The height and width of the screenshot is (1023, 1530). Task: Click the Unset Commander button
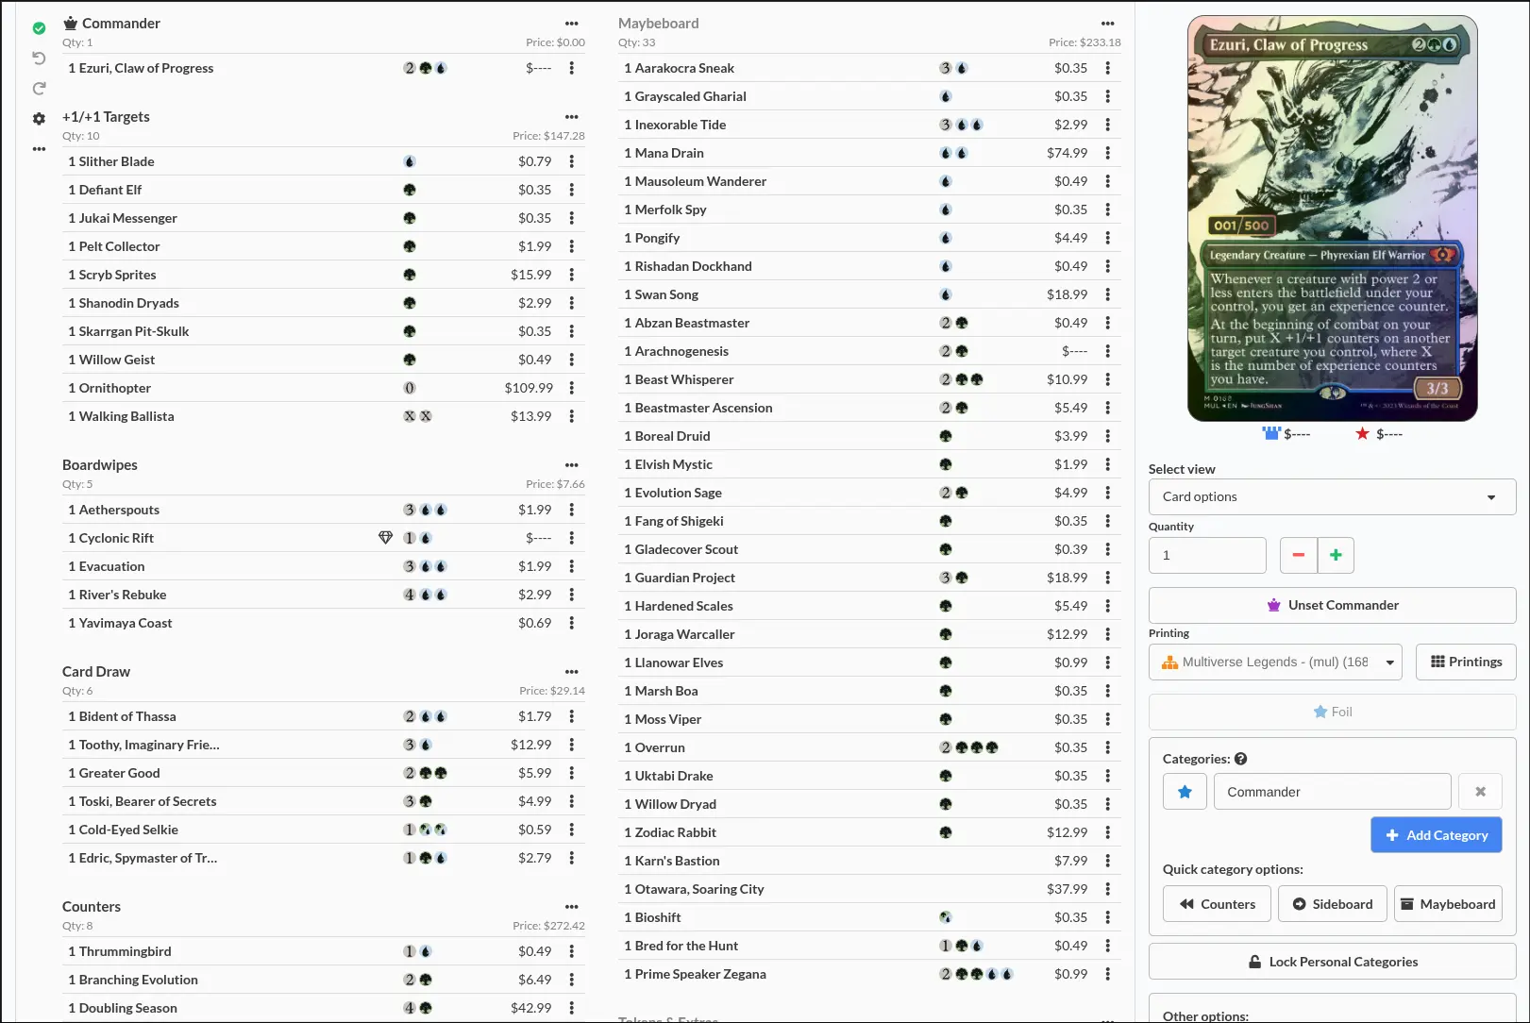pos(1331,605)
